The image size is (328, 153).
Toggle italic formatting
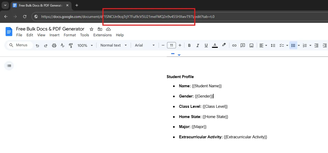198,45
